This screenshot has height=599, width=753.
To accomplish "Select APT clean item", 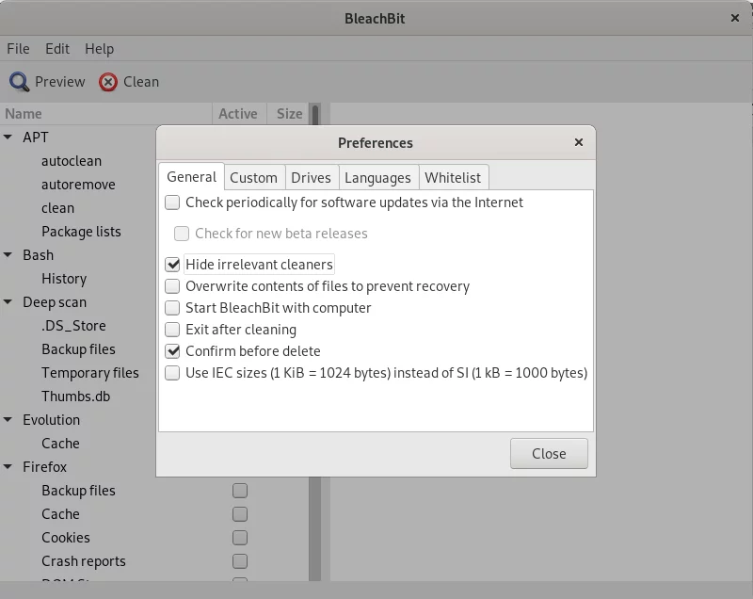I will coord(57,208).
